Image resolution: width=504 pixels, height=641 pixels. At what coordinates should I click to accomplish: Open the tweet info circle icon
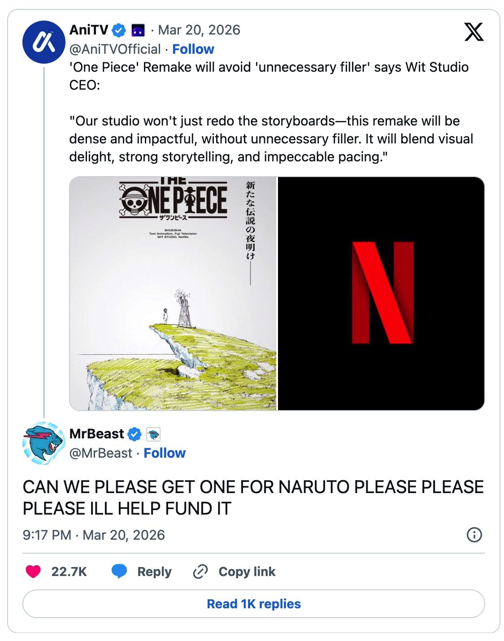[x=474, y=535]
